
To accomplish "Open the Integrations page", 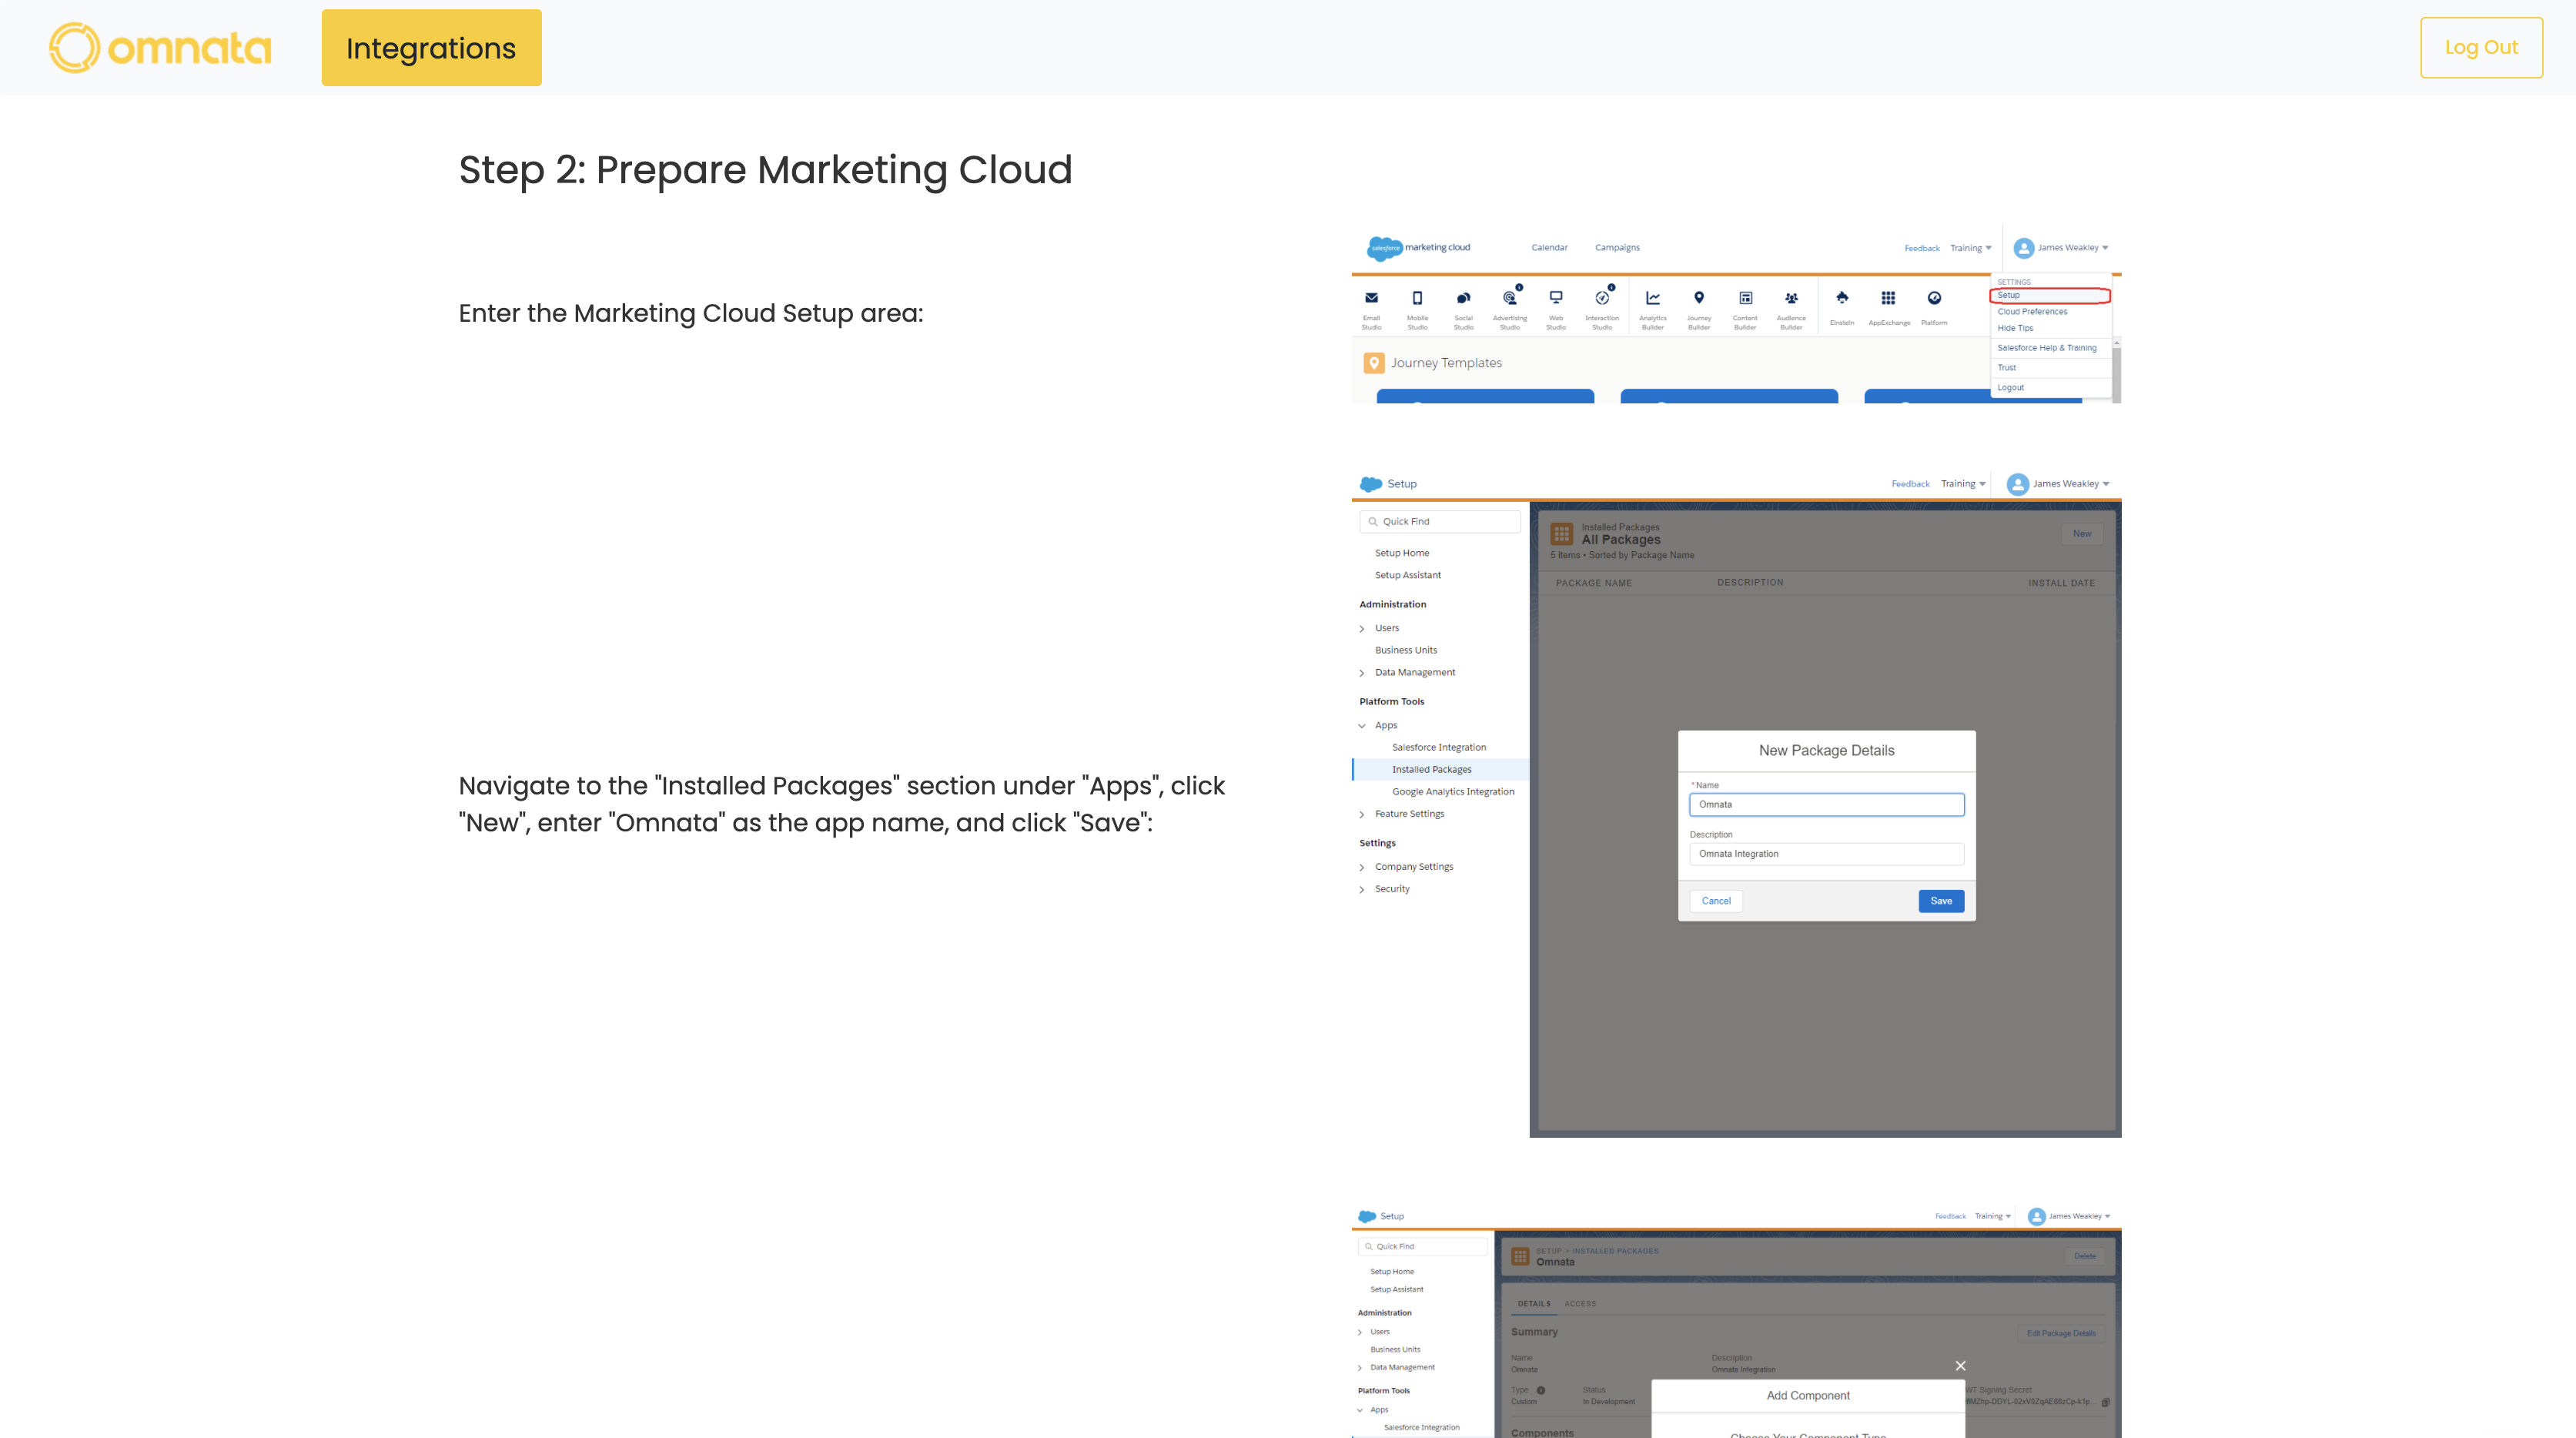I will [431, 47].
